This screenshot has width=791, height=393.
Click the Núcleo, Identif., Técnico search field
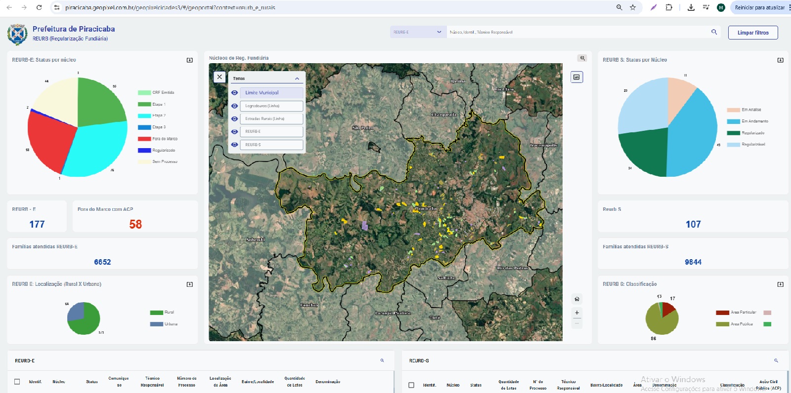tap(578, 32)
